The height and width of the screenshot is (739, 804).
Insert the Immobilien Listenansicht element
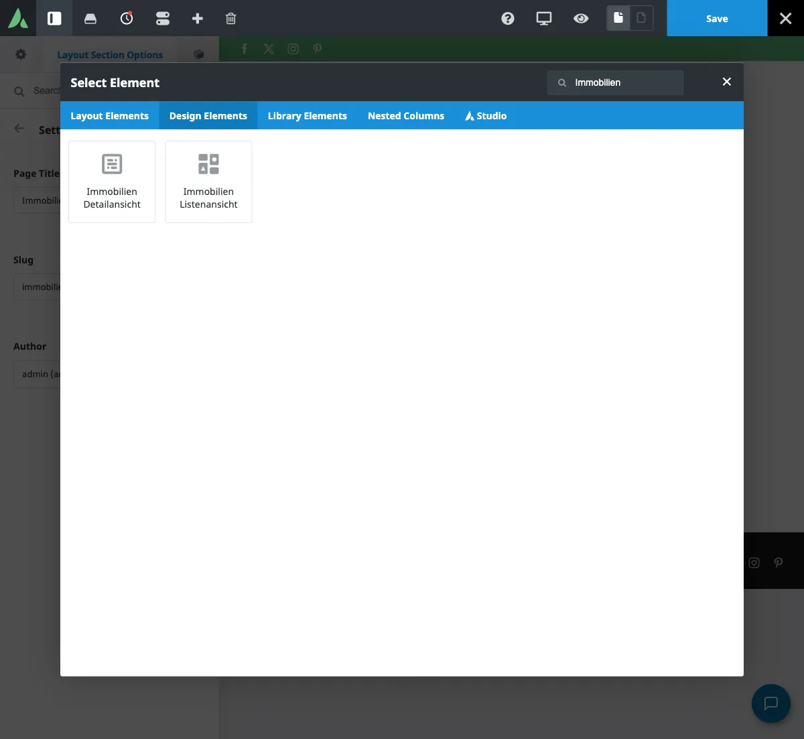tap(208, 182)
